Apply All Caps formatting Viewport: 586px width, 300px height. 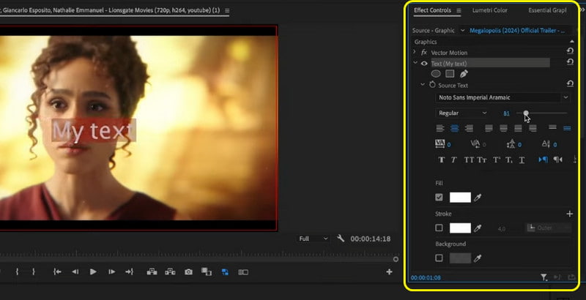coord(469,160)
